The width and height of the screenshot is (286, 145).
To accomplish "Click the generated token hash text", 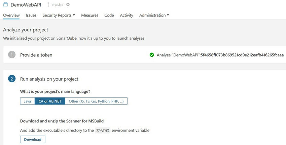I will tap(242, 55).
